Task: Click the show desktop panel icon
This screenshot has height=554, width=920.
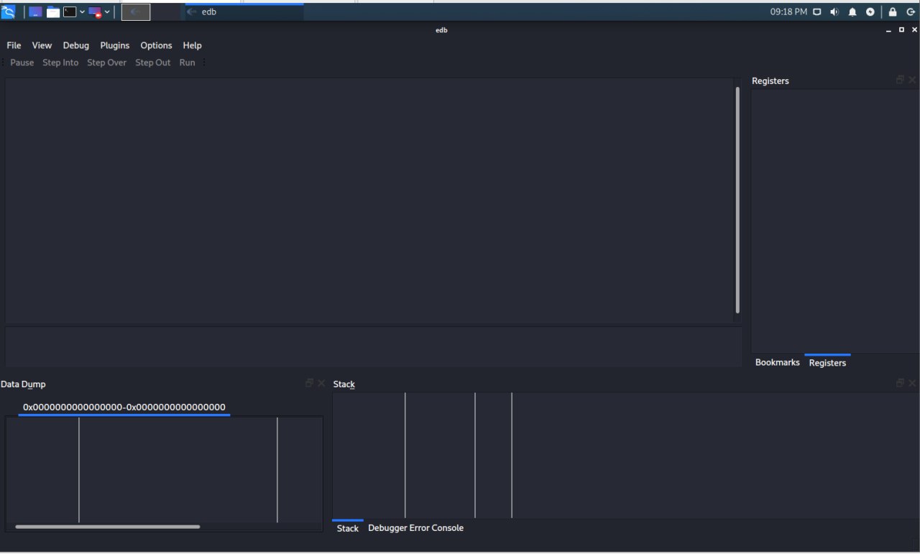Action: pos(35,12)
